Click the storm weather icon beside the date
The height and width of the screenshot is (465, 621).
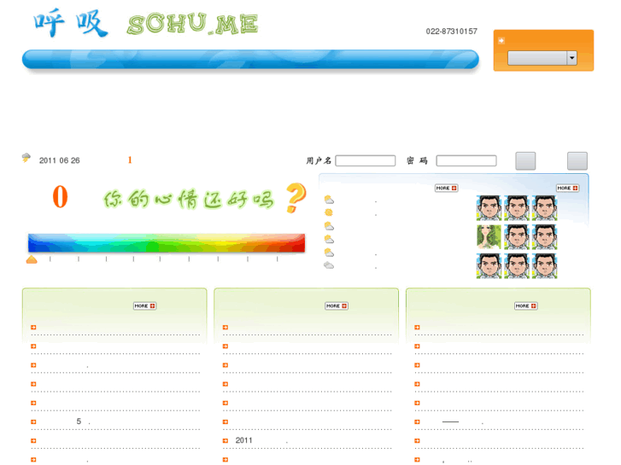[x=26, y=158]
